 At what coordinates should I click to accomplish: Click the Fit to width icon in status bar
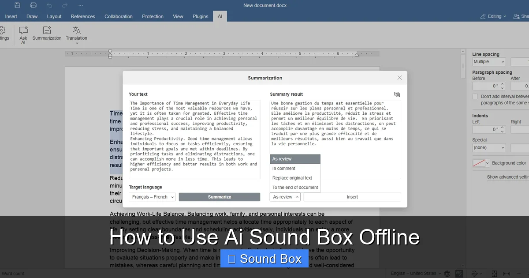click(x=507, y=273)
